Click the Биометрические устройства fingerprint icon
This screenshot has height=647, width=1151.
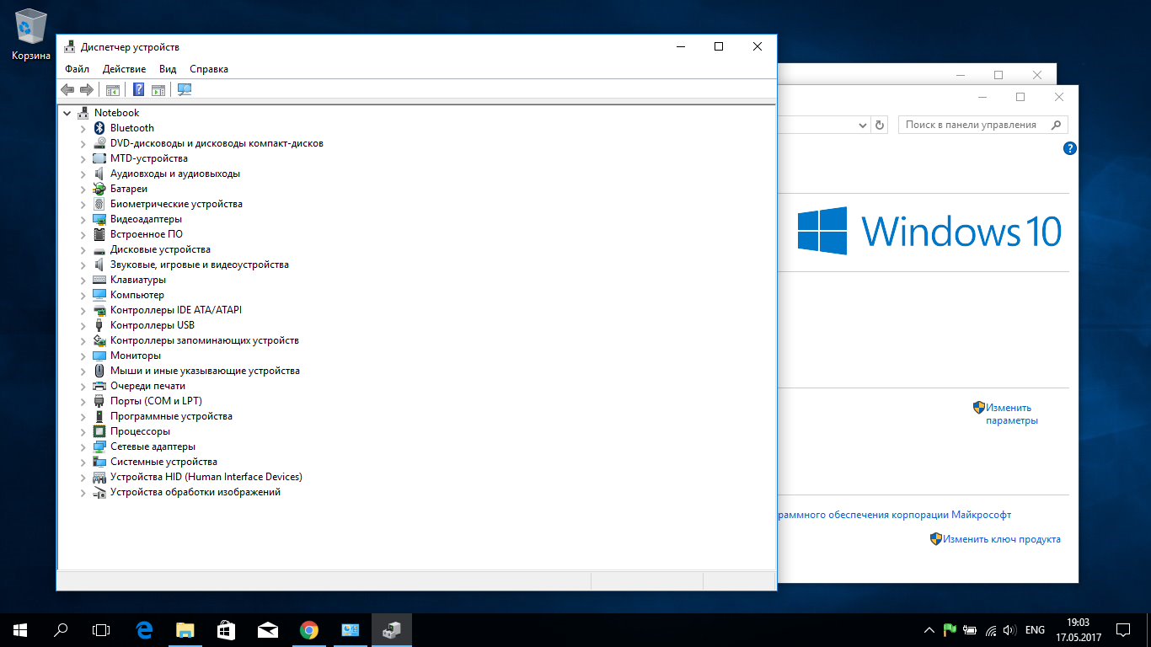point(99,204)
